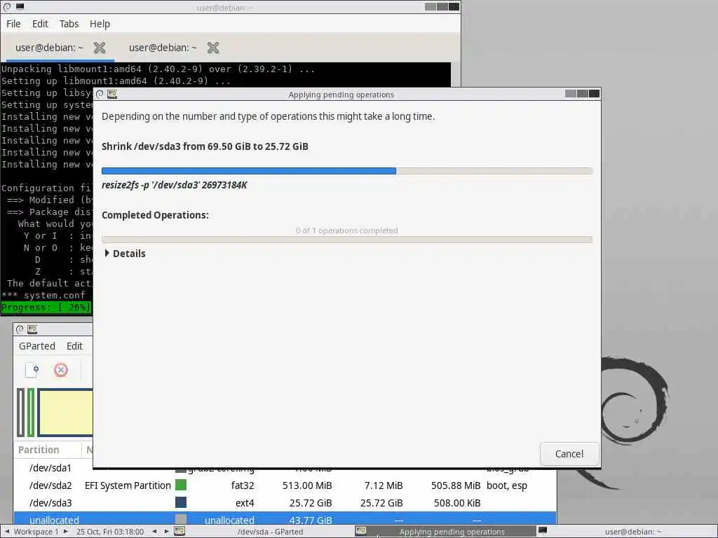This screenshot has width=718, height=538.
Task: Click the completed operations progress bar
Action: [346, 240]
